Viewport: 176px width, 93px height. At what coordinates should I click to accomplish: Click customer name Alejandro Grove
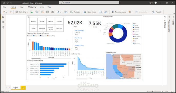(79, 45)
